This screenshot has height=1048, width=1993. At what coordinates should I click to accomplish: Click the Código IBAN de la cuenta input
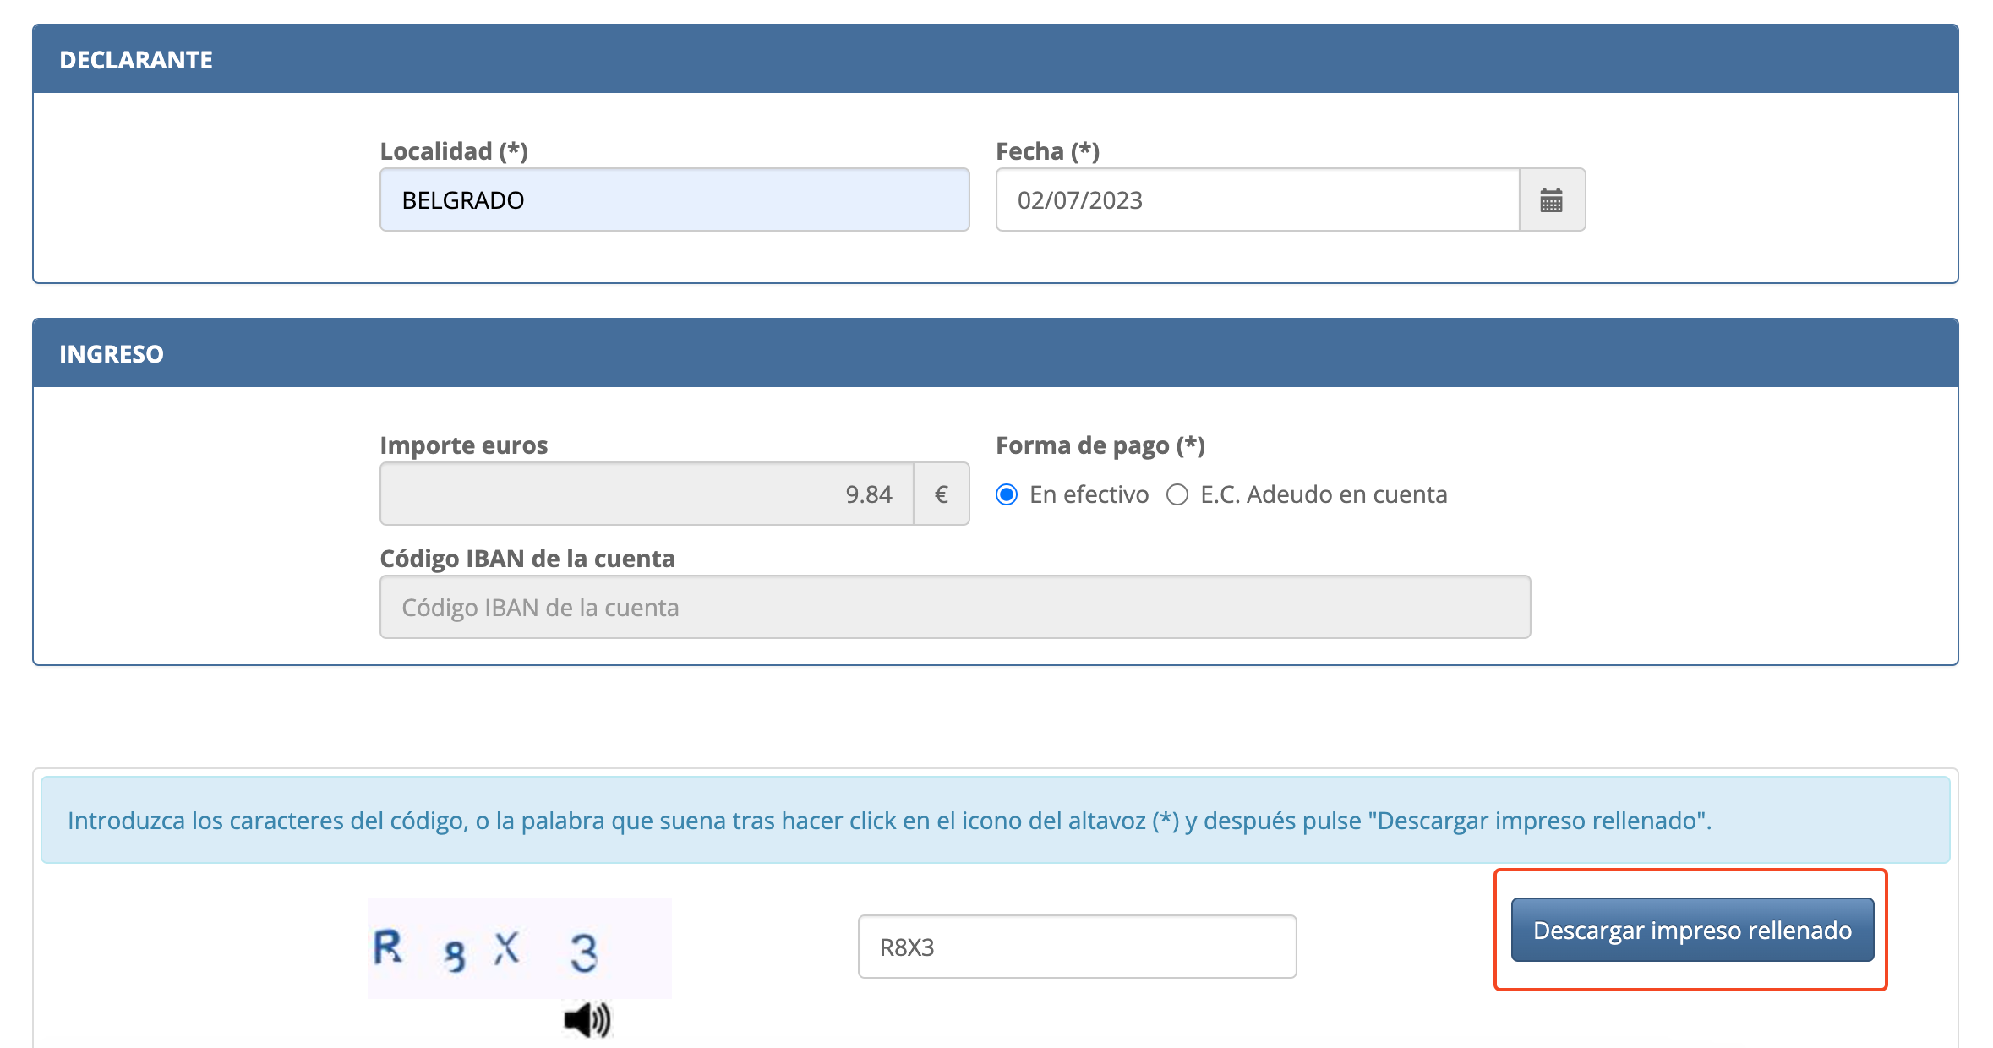click(x=954, y=608)
